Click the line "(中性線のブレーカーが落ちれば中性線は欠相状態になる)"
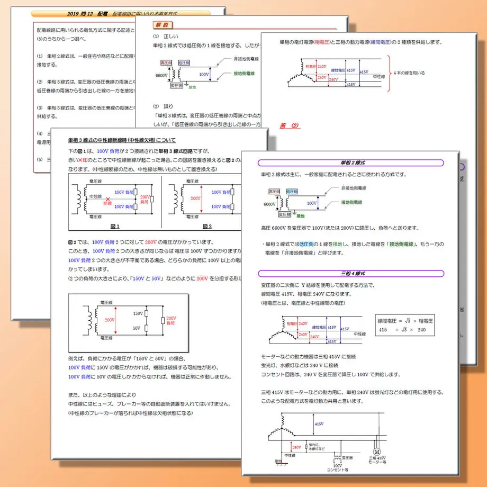Image resolution: width=487 pixels, height=487 pixels. tap(130, 413)
